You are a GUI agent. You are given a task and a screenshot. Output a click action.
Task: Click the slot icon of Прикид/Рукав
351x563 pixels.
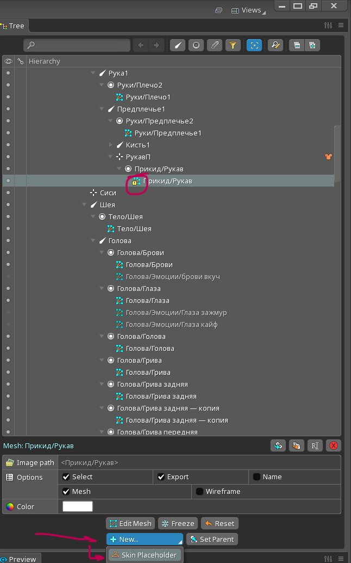(x=128, y=169)
